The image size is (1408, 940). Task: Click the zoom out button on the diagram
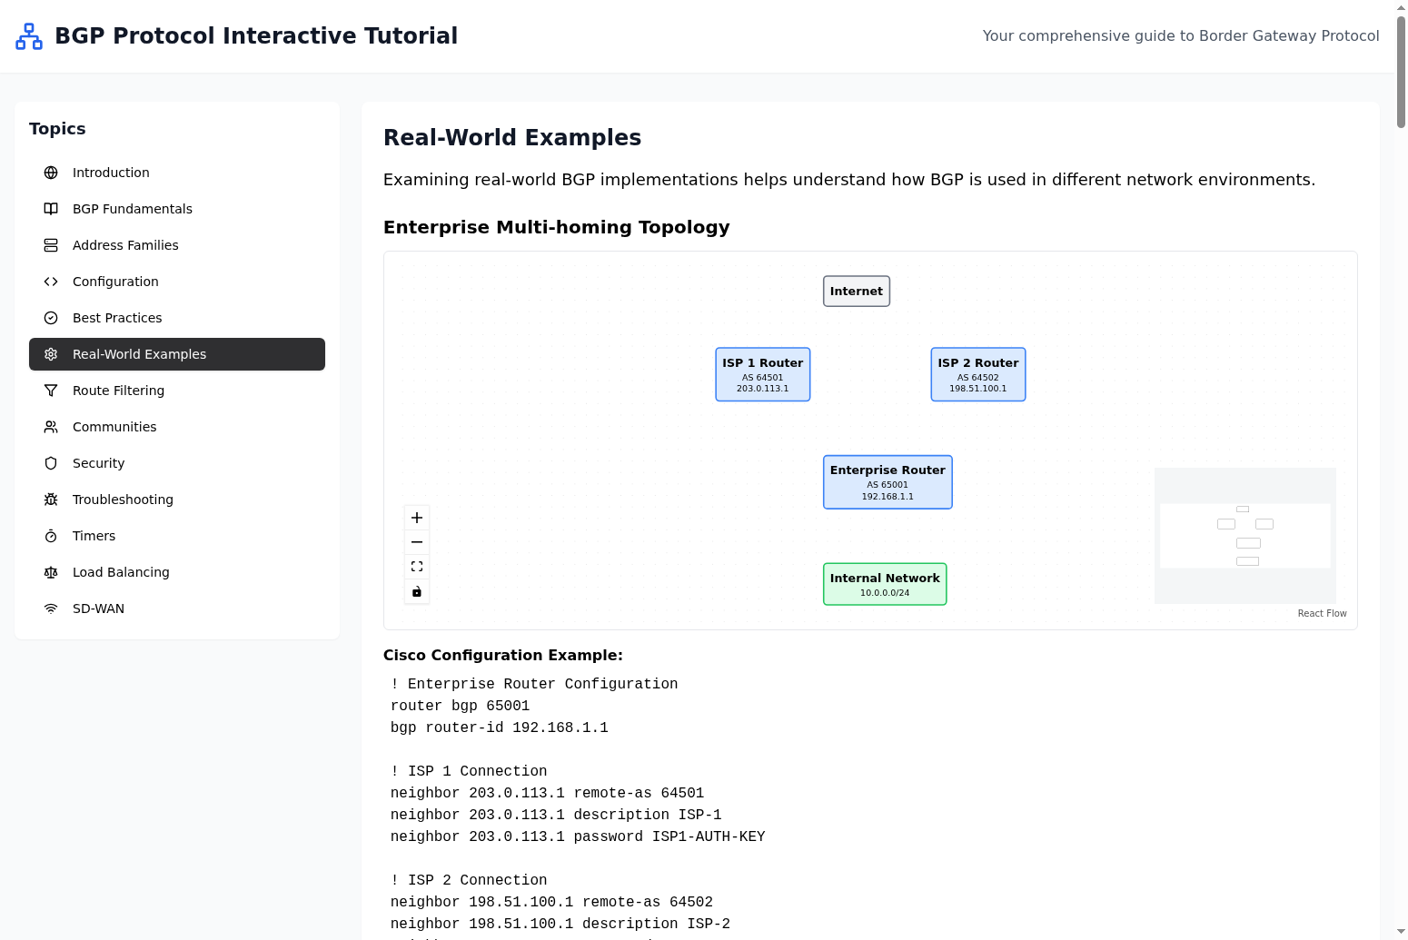pyautogui.click(x=417, y=541)
